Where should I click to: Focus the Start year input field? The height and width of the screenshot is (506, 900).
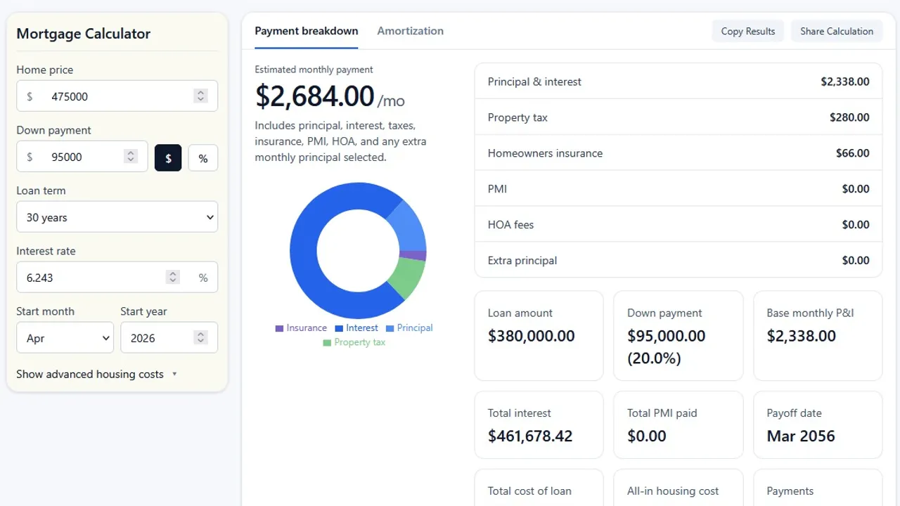pyautogui.click(x=169, y=338)
